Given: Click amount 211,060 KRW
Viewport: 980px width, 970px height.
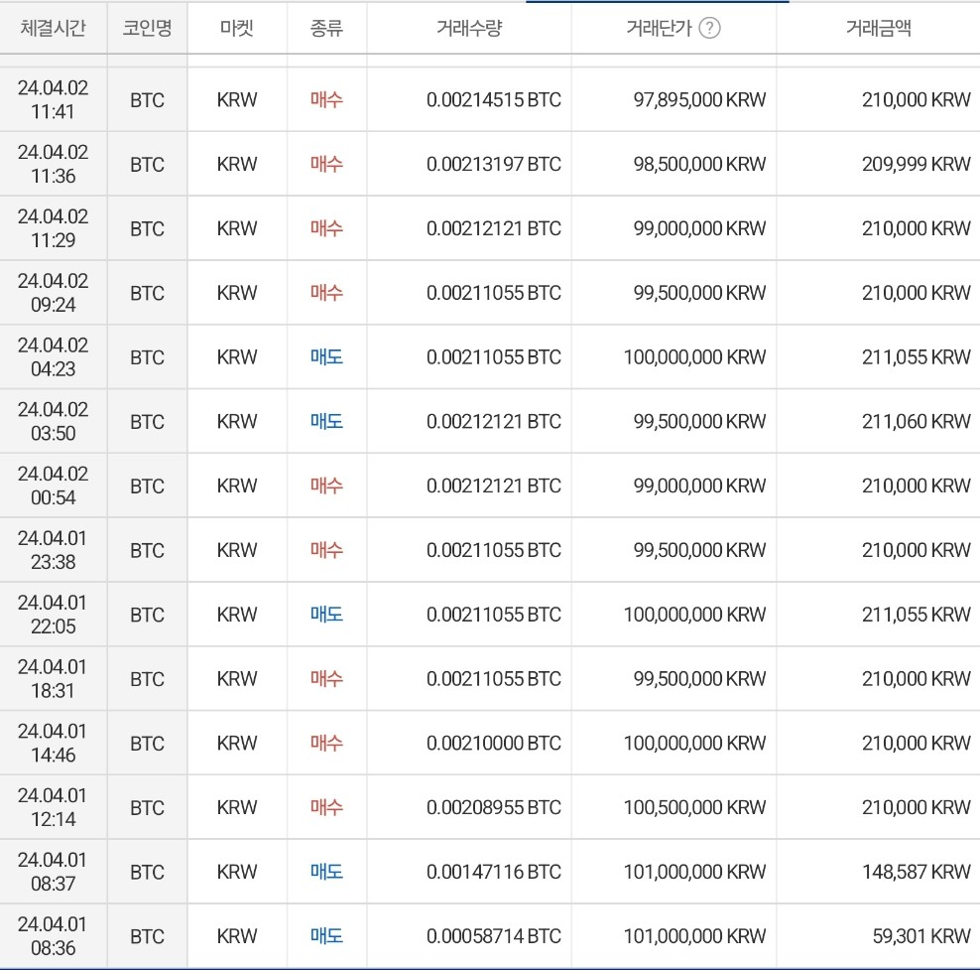Looking at the screenshot, I should pyautogui.click(x=917, y=422).
